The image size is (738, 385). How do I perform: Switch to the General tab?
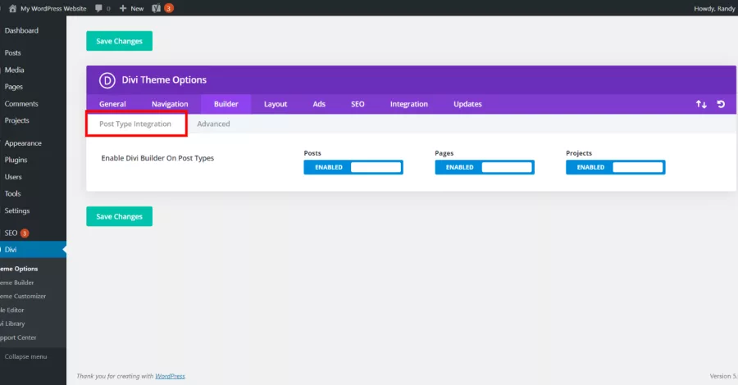pyautogui.click(x=112, y=104)
